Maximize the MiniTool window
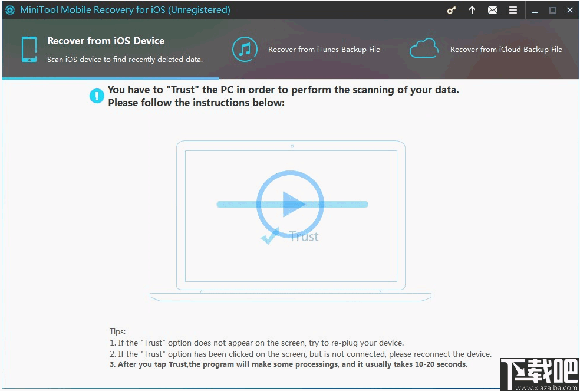Image resolution: width=580 pixels, height=391 pixels. 553,11
